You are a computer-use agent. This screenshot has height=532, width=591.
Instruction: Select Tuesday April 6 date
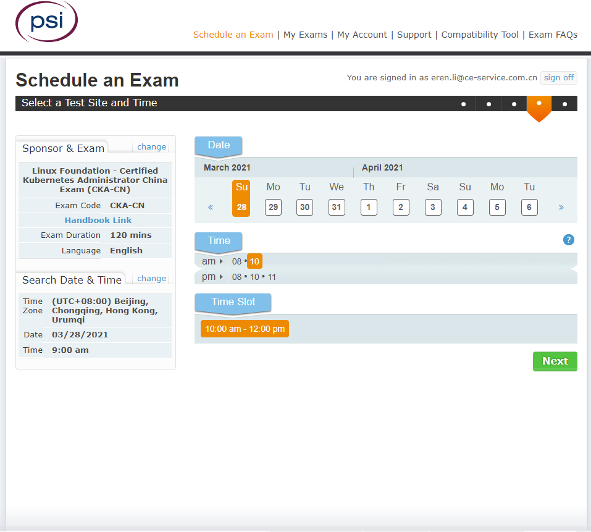pos(529,207)
